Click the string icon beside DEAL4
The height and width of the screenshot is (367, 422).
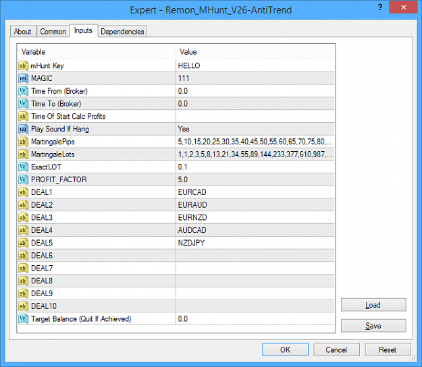click(x=23, y=230)
